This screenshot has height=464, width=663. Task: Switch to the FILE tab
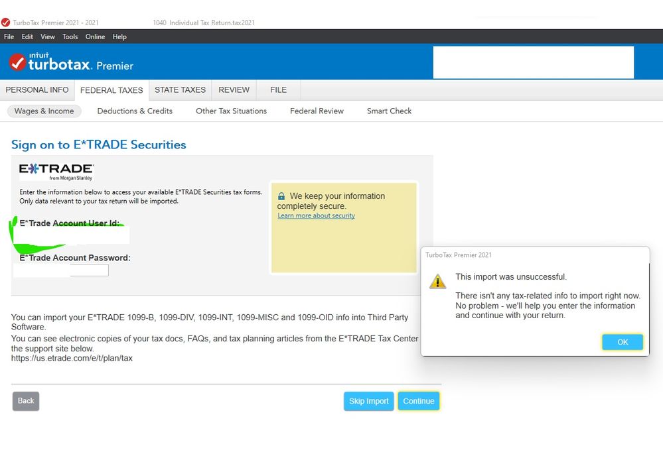(278, 90)
